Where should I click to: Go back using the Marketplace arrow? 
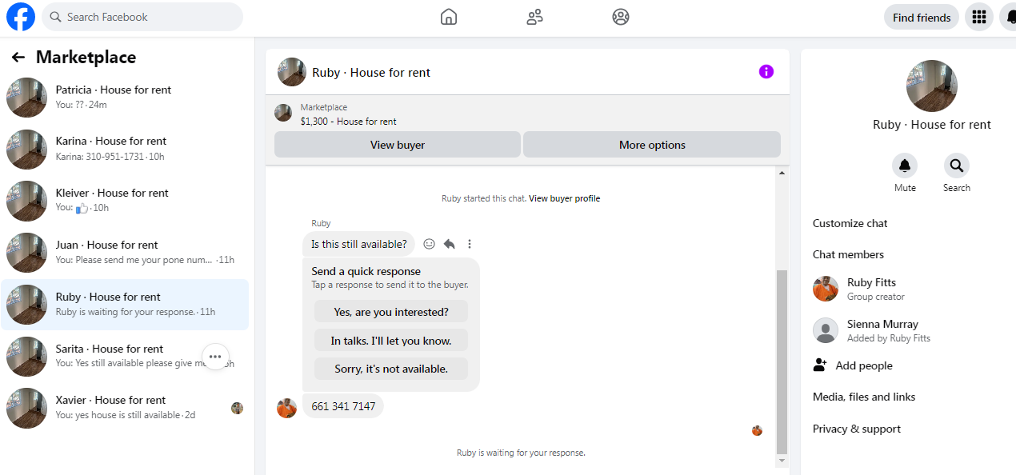(x=18, y=58)
